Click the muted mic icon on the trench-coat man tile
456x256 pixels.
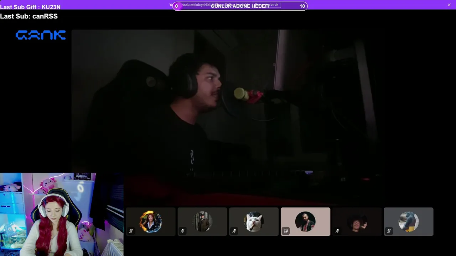pos(182,231)
